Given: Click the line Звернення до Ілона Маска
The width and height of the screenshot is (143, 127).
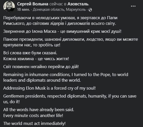Looking at the screenshot, I should pos(62,31).
